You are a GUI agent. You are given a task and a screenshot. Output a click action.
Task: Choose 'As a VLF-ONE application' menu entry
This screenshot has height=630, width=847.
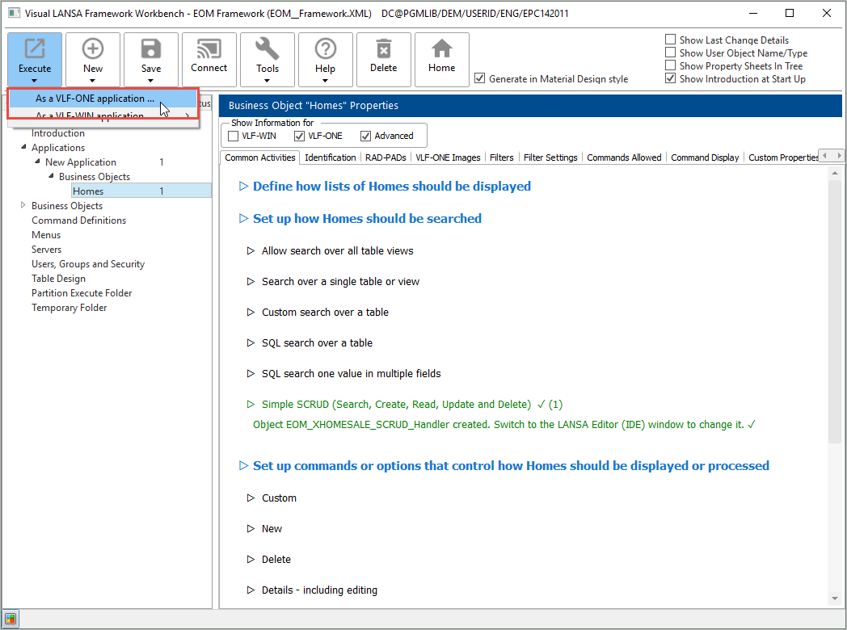pos(95,99)
